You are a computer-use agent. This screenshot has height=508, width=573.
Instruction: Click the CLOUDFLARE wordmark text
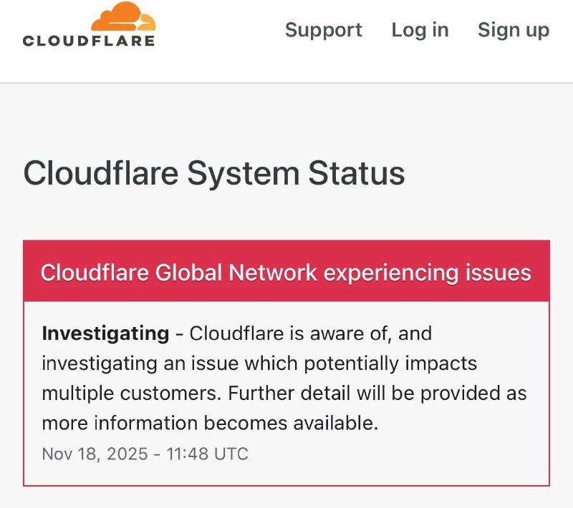tap(89, 41)
